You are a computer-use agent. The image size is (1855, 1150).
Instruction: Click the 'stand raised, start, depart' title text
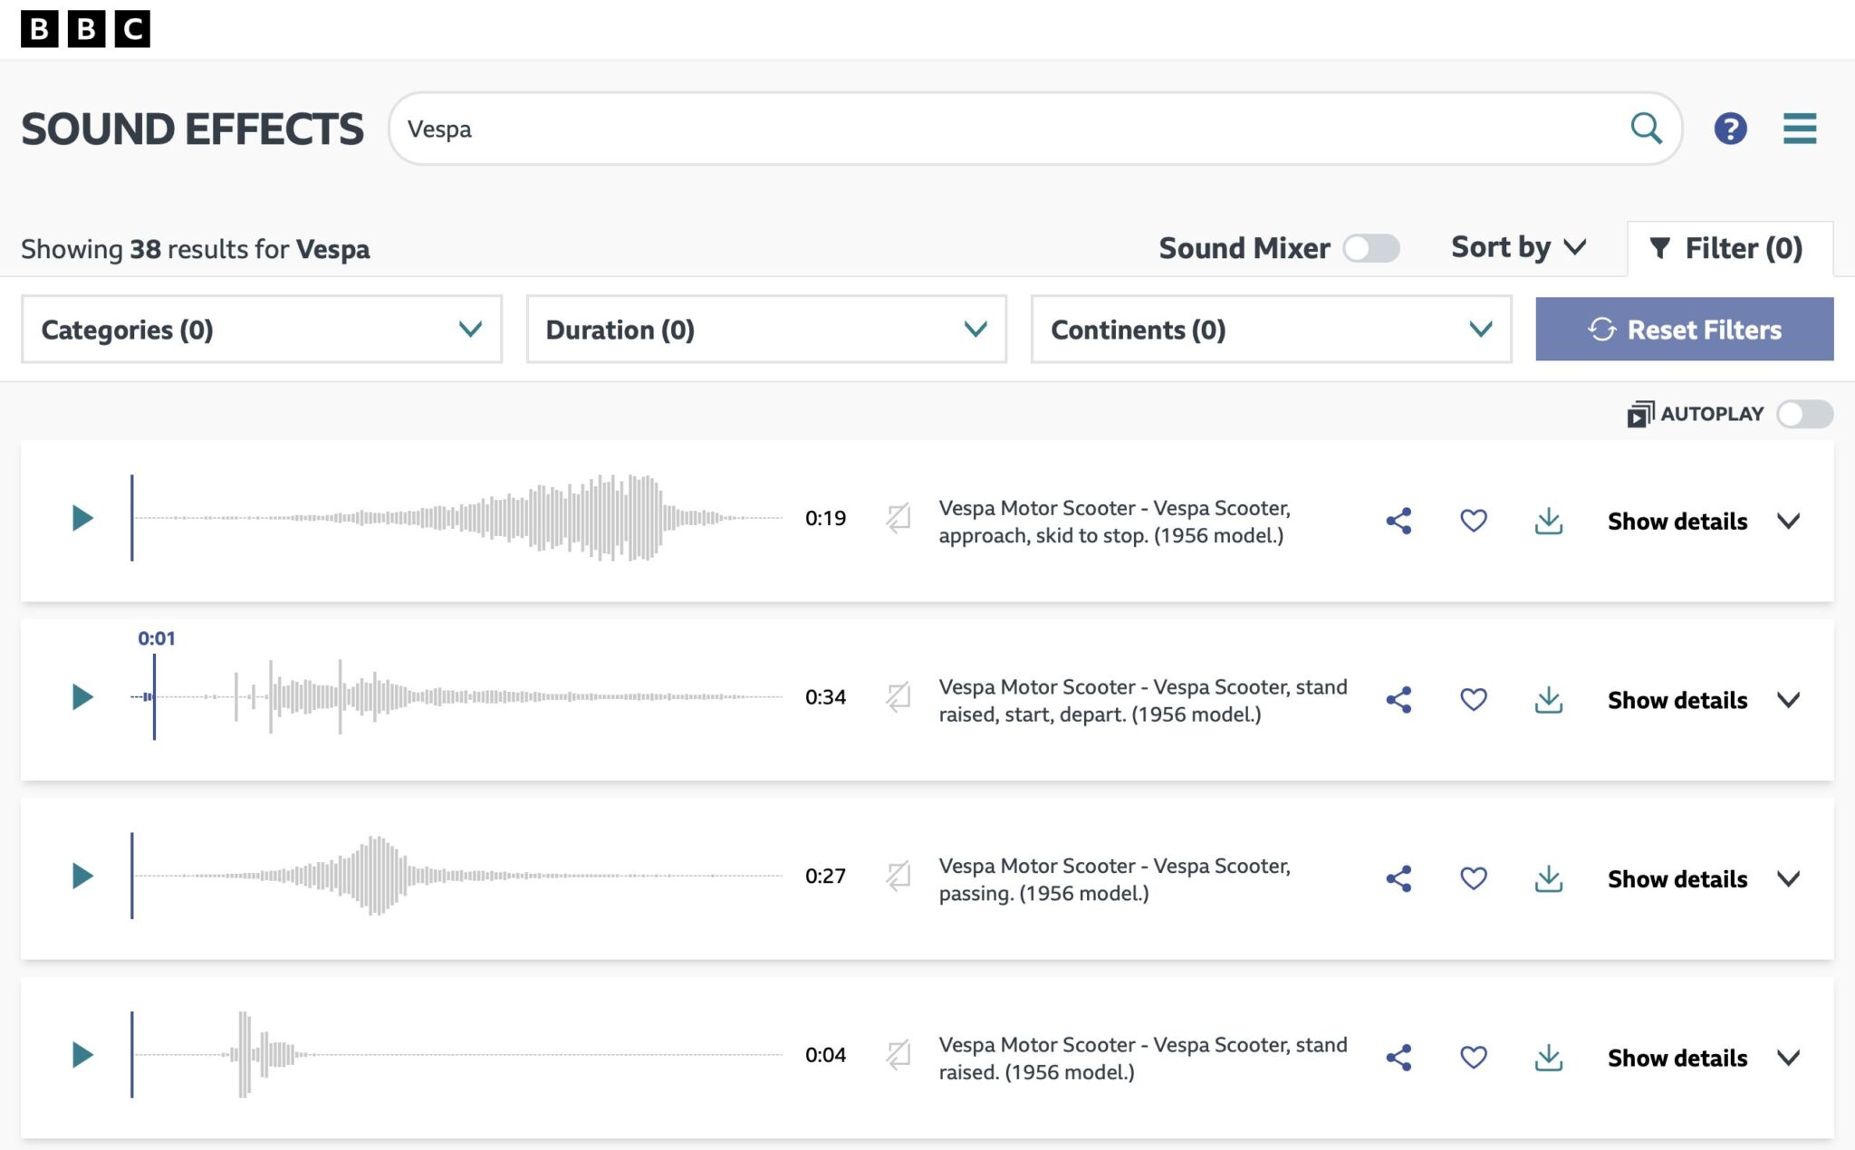pyautogui.click(x=1143, y=701)
